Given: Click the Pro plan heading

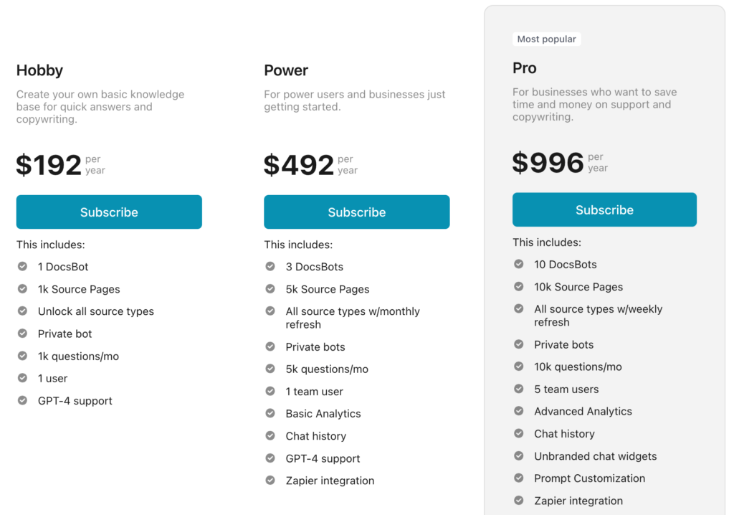Looking at the screenshot, I should point(524,68).
